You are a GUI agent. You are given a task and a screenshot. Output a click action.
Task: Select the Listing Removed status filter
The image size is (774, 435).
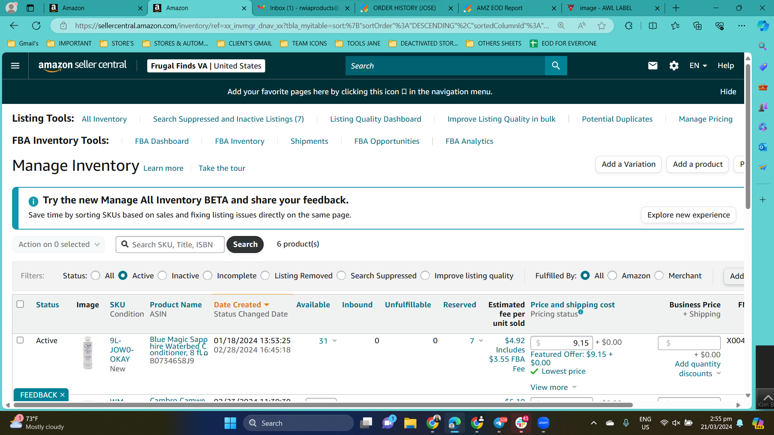(x=265, y=275)
